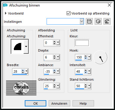This screenshot has width=115, height=110.
Task: Toggle the Voorbeeld op afbeelding checkbox
Action: point(68,13)
